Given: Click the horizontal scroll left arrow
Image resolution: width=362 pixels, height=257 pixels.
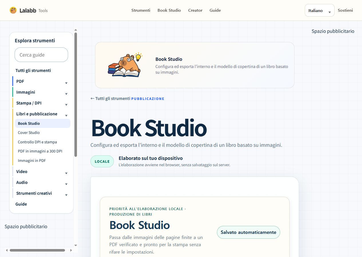Looking at the screenshot, I should pyautogui.click(x=7, y=250).
